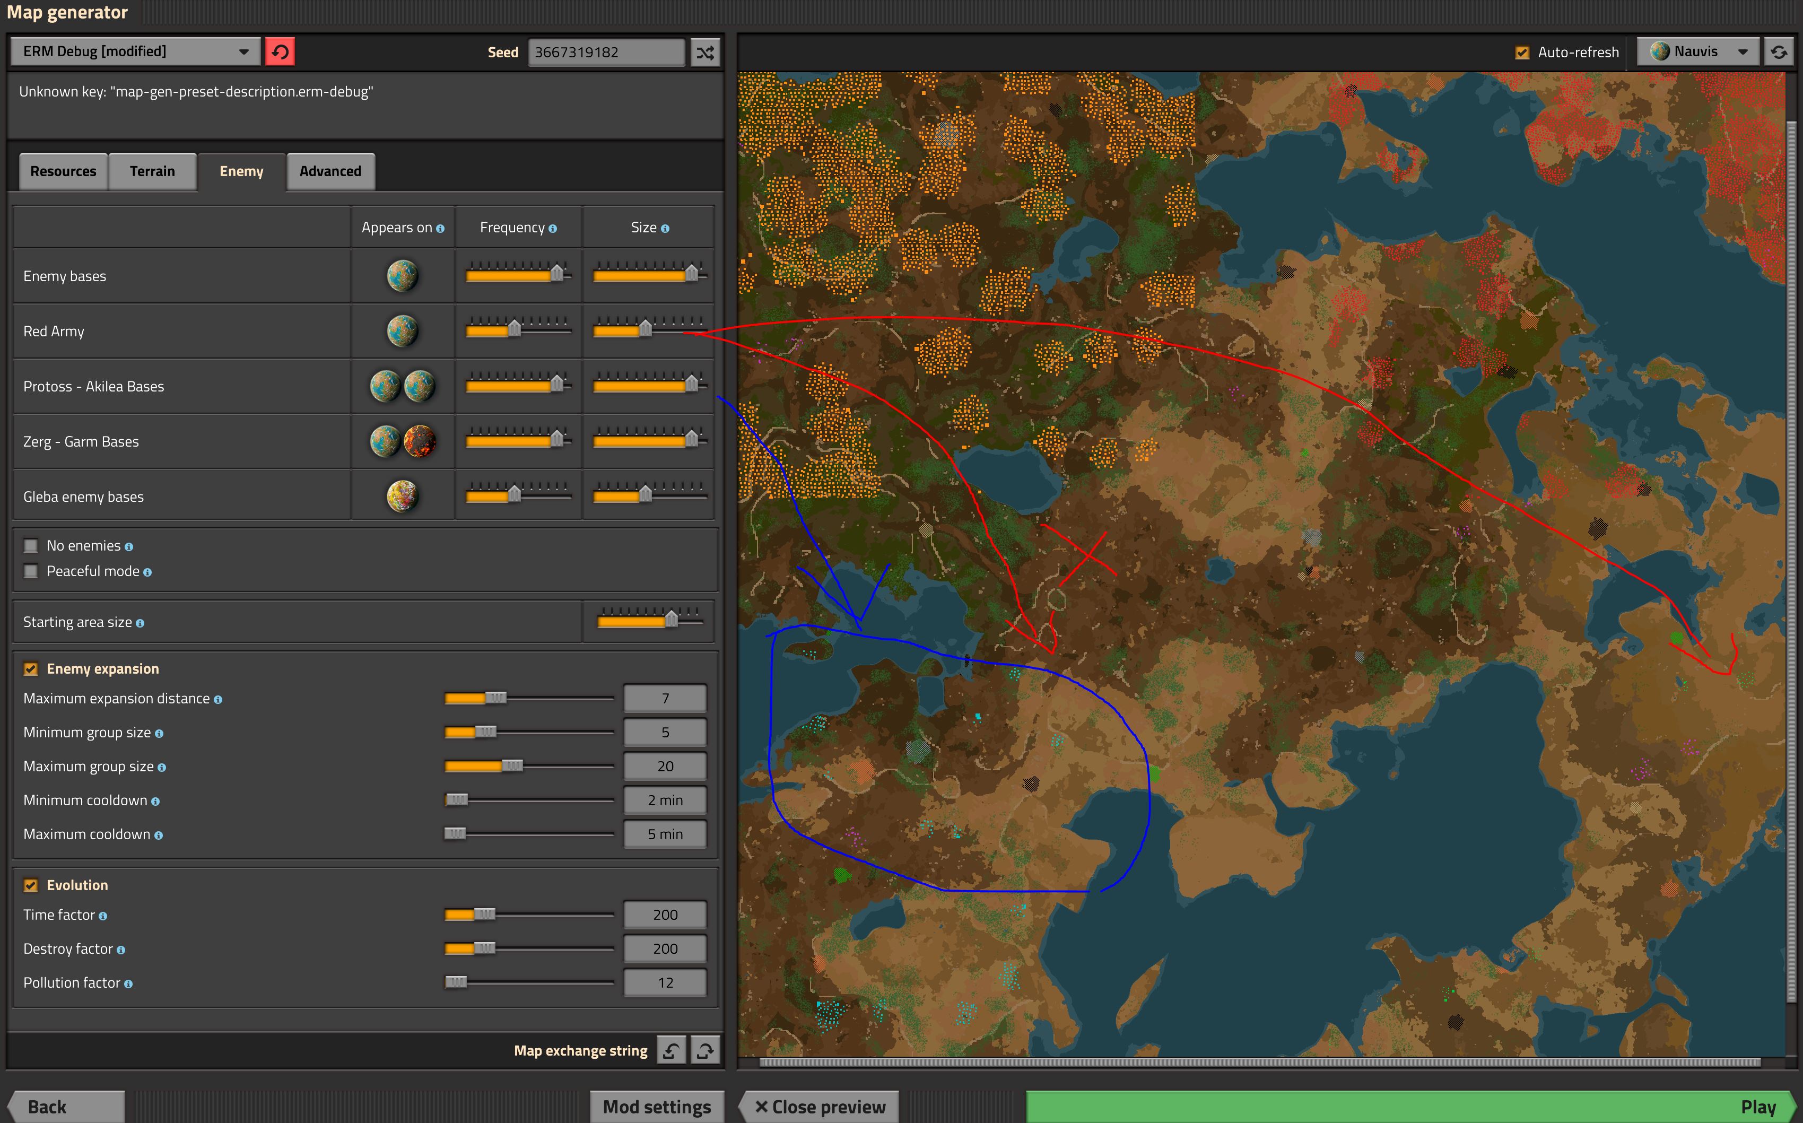Click info icon beside Pollution factor
The width and height of the screenshot is (1803, 1123).
coord(128,984)
